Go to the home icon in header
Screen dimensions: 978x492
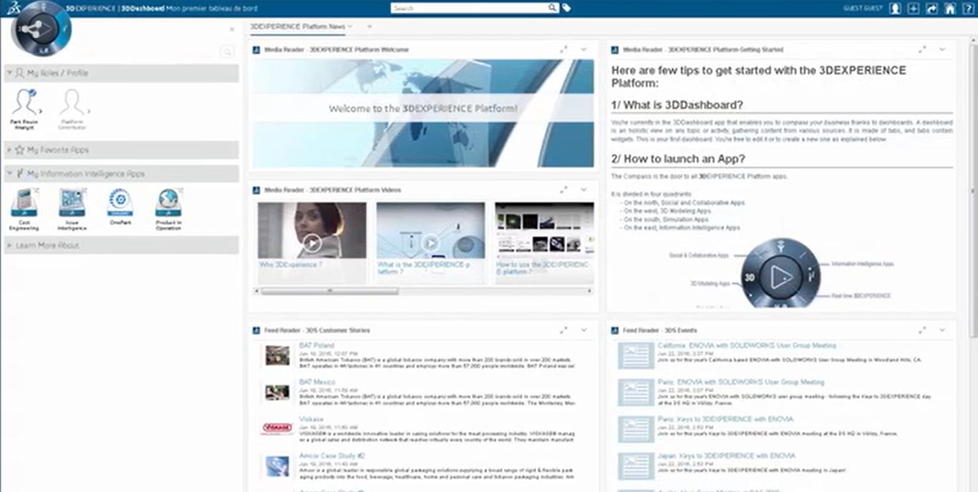coord(949,8)
